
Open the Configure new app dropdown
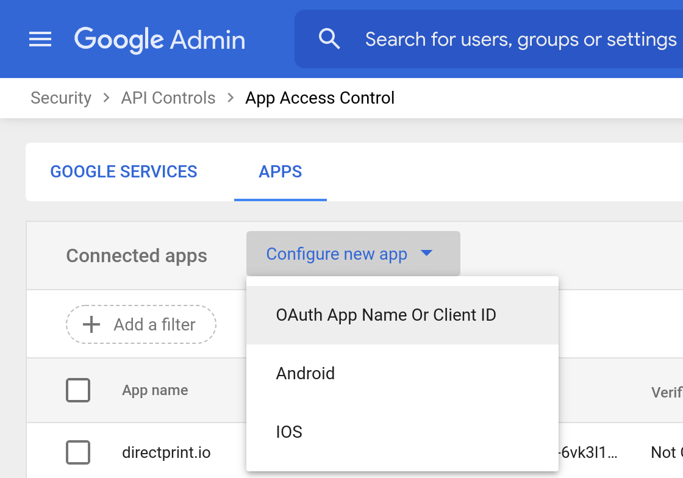(353, 254)
